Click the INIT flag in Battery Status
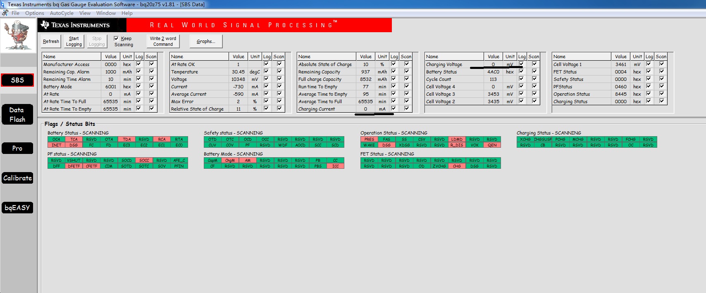706x293 pixels. [56, 145]
